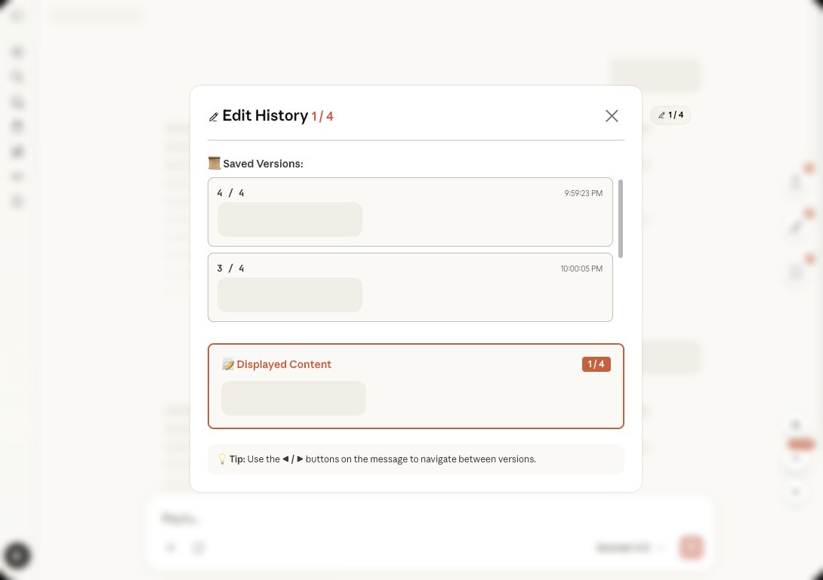Click the Displayed Content preview box
The width and height of the screenshot is (823, 580).
coord(294,398)
